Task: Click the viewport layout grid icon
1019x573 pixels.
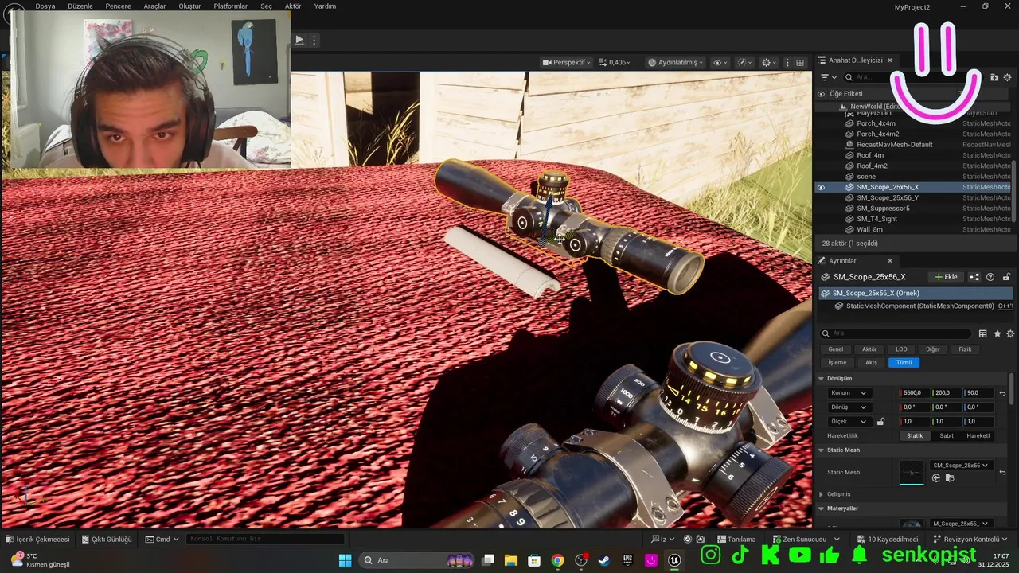Action: click(x=800, y=62)
